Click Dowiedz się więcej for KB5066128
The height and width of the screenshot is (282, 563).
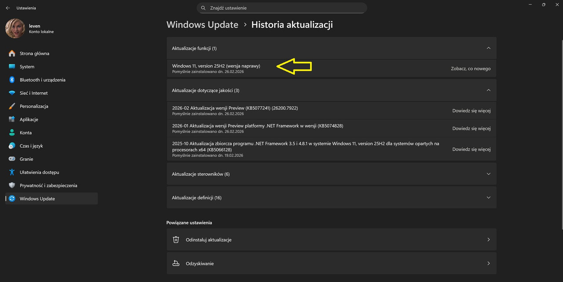[472, 149]
